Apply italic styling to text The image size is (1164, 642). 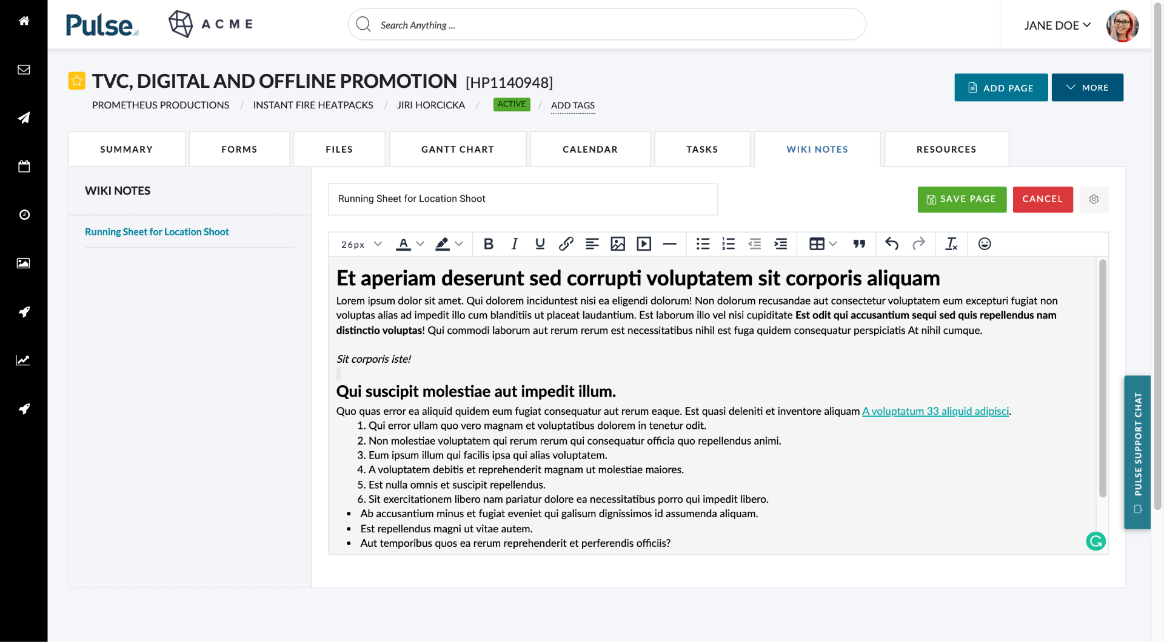(x=514, y=244)
